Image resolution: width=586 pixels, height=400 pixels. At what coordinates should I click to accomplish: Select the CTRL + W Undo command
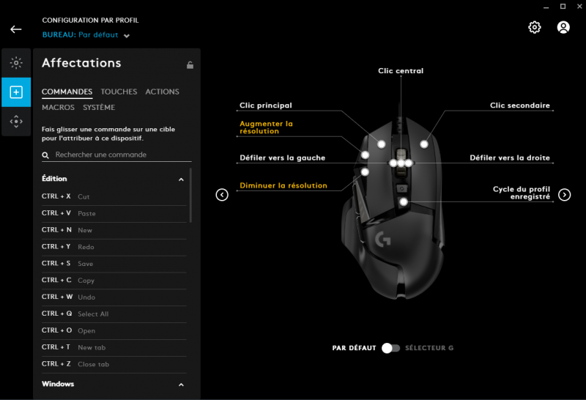pyautogui.click(x=114, y=297)
